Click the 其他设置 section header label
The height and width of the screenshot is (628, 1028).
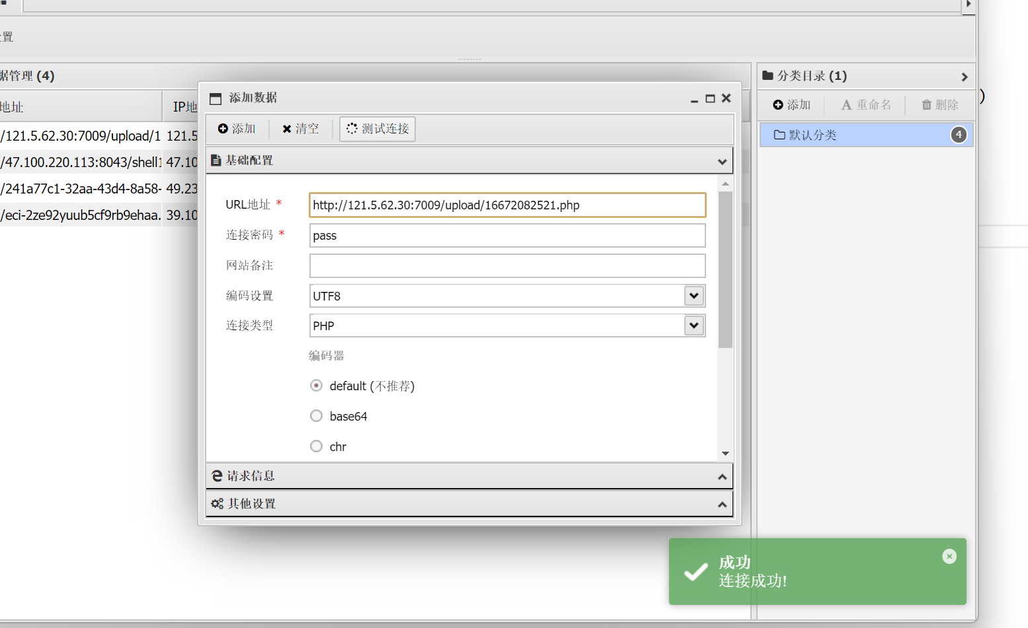[252, 504]
